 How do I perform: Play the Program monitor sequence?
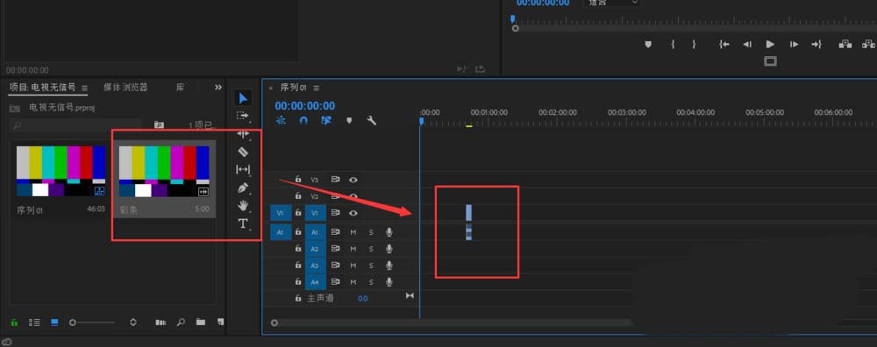[x=770, y=44]
